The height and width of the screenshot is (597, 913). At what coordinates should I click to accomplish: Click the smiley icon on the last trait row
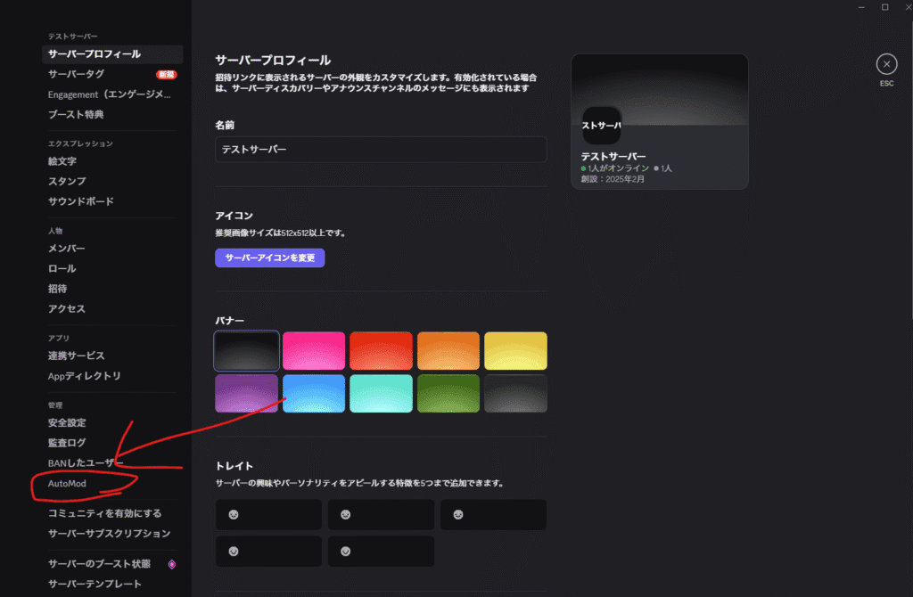tap(346, 551)
